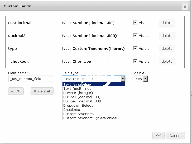The image size is (192, 144).
Task: Select Text (multi line) option
Action: [x=77, y=89]
